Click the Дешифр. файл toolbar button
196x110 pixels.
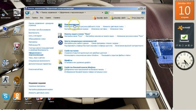pyautogui.click(x=118, y=18)
